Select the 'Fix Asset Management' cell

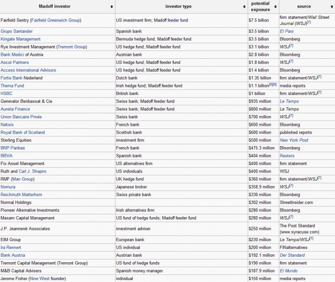tap(57, 164)
